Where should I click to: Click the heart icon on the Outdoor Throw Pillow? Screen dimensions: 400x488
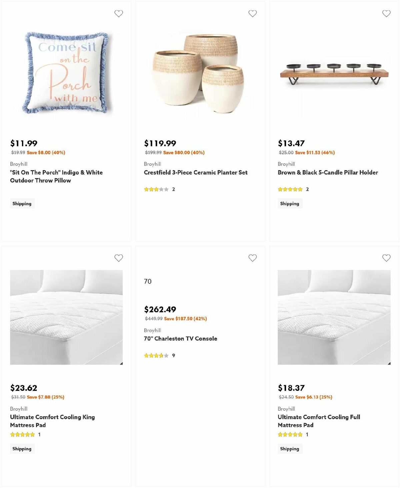click(118, 13)
